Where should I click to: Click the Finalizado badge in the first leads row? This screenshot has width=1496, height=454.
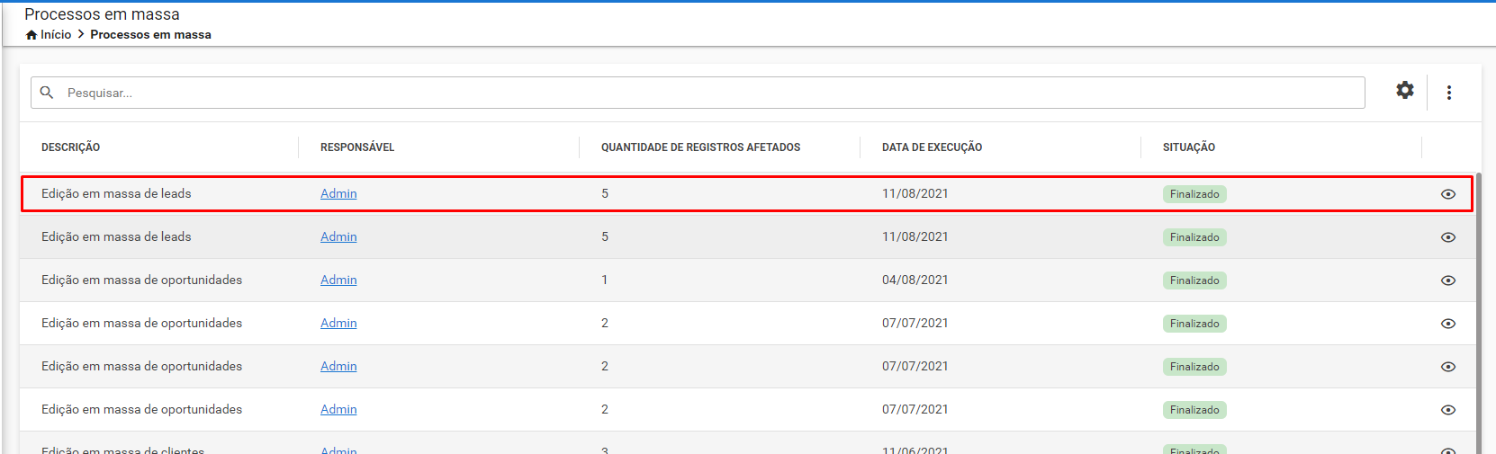click(x=1194, y=194)
